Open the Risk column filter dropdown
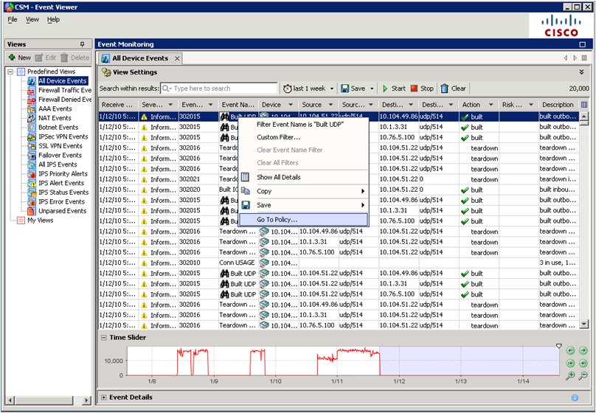 coord(531,105)
